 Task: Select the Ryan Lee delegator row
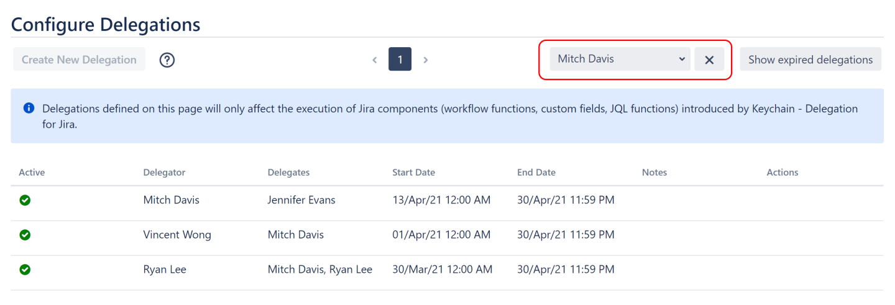point(165,270)
